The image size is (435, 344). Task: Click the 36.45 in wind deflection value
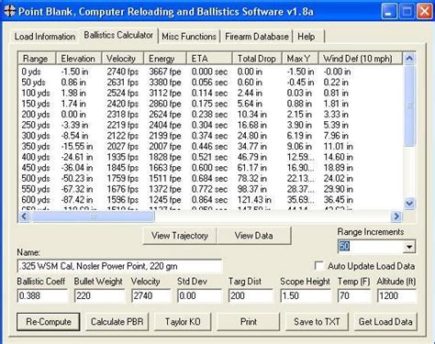pyautogui.click(x=338, y=200)
